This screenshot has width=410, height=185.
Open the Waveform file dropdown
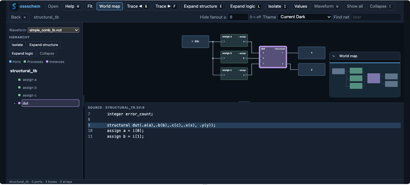click(53, 30)
